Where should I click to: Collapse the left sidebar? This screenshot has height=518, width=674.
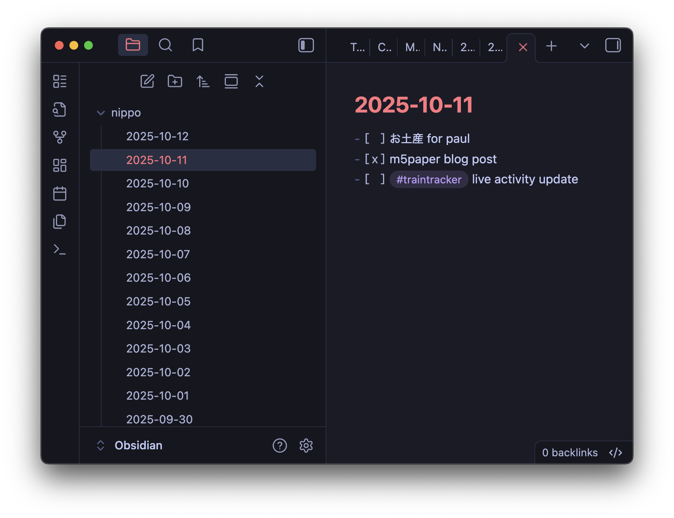(x=306, y=45)
